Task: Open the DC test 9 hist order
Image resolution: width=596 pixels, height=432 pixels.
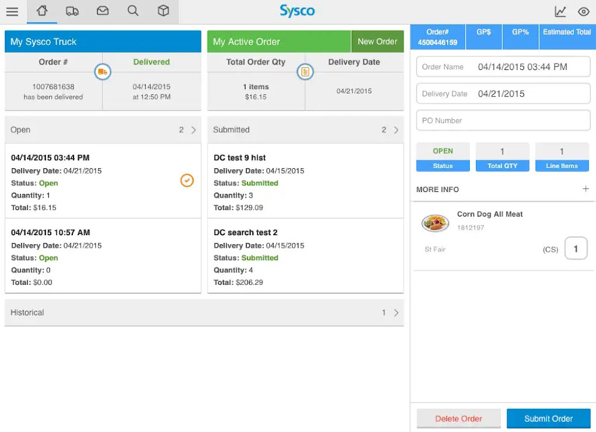Action: click(x=305, y=181)
